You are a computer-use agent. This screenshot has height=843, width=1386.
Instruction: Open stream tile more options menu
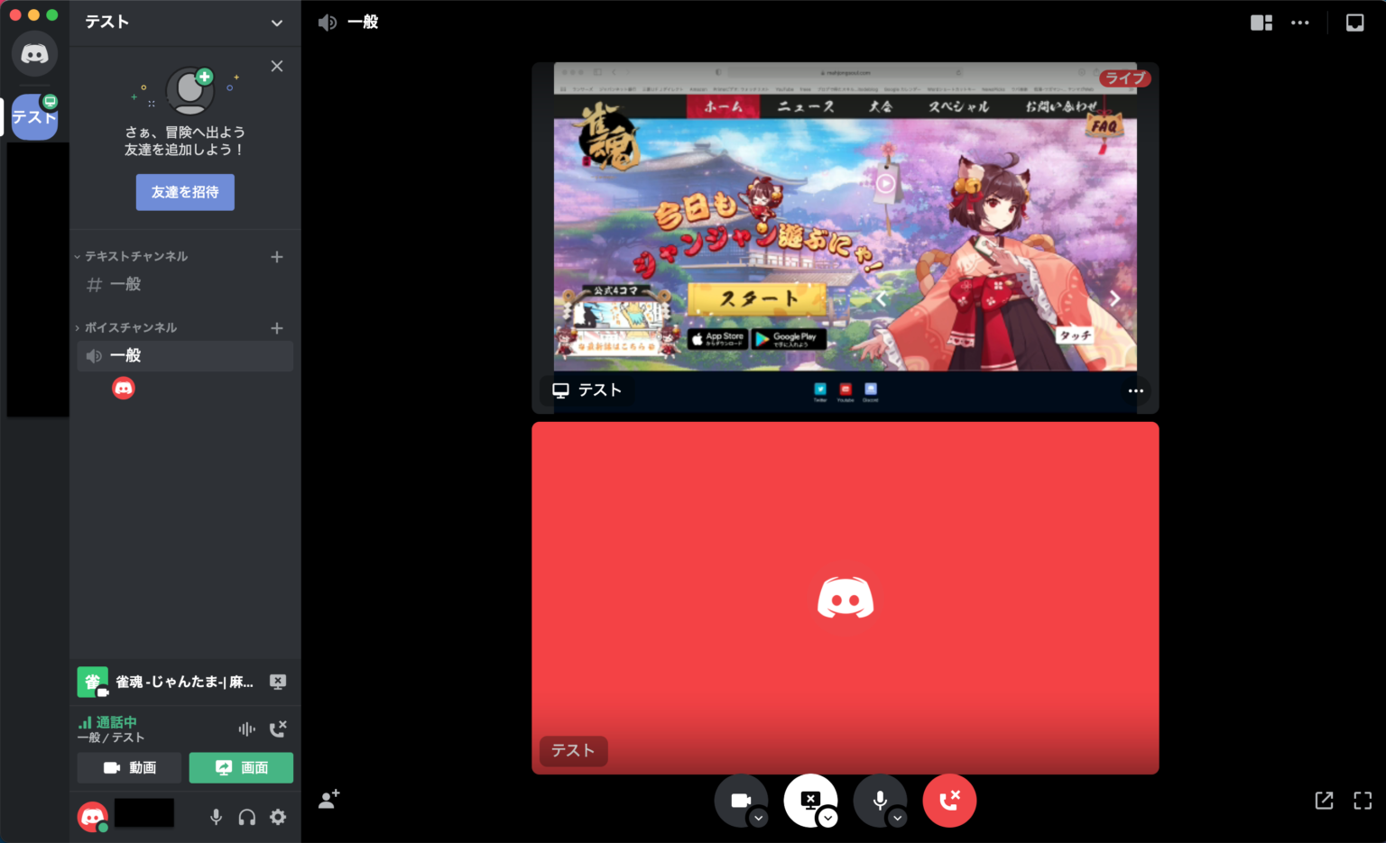[x=1135, y=390]
